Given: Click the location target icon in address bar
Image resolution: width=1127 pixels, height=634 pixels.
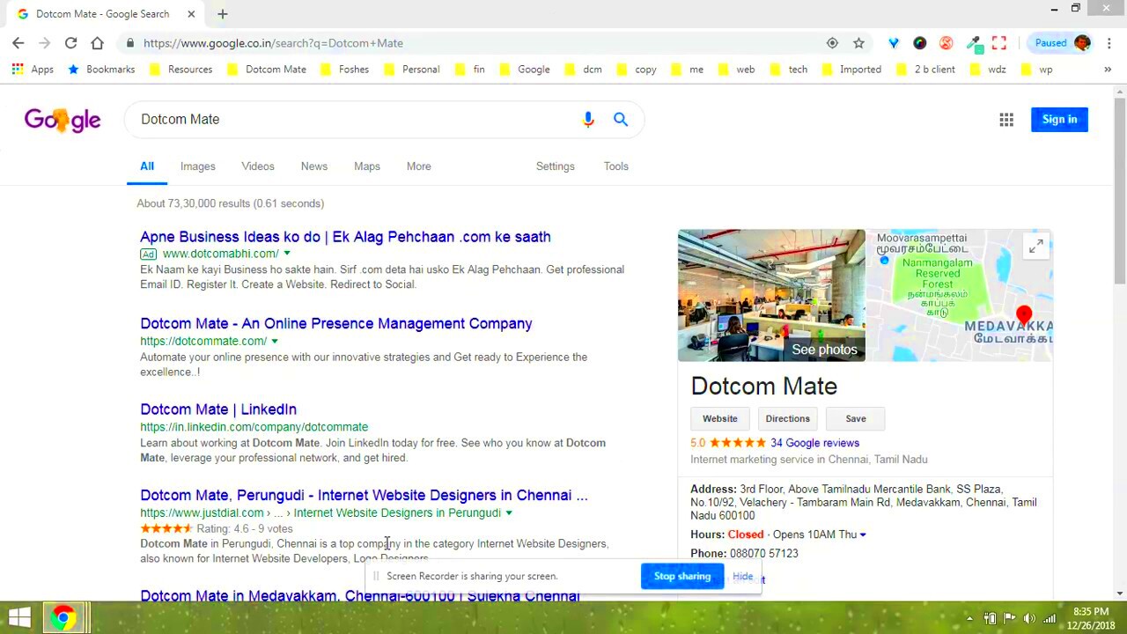Looking at the screenshot, I should [x=832, y=42].
